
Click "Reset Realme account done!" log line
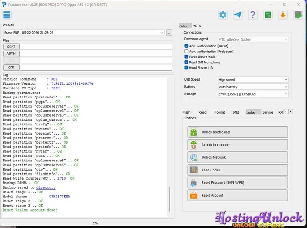coord(30,210)
